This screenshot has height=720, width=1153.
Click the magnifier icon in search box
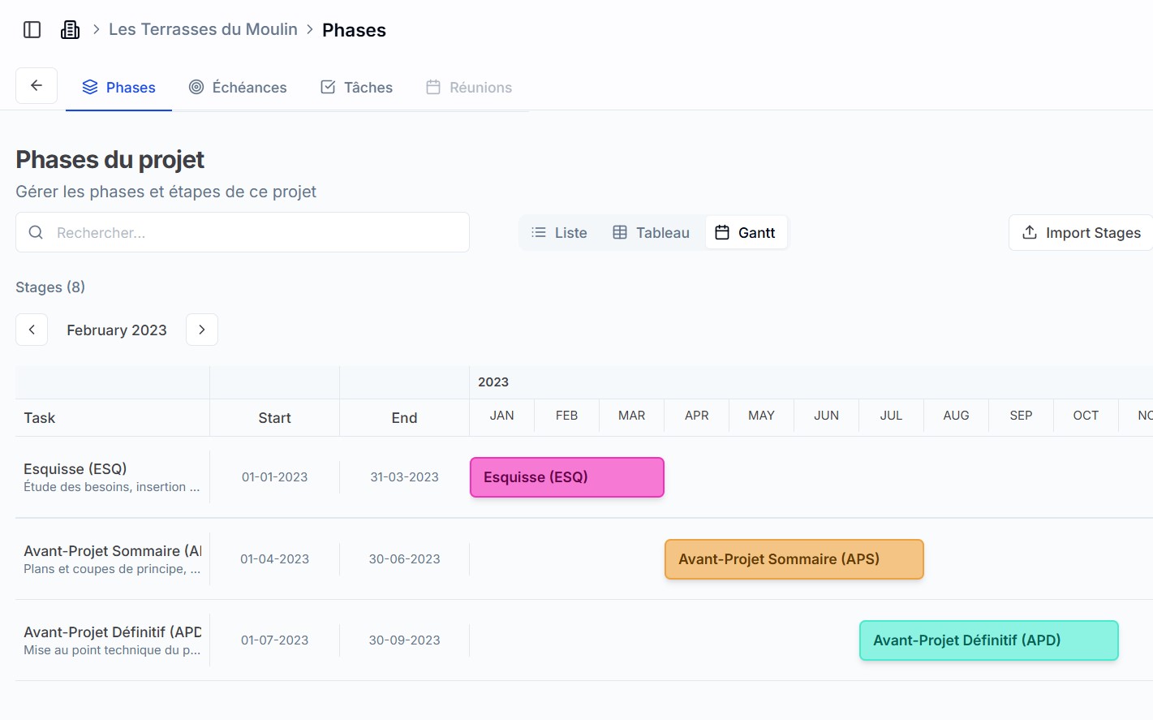pos(36,233)
